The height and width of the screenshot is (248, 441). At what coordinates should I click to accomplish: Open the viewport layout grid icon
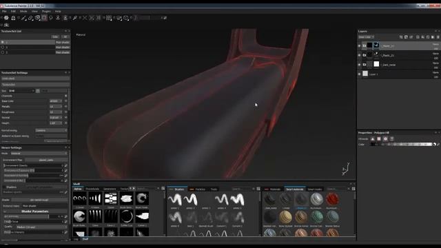(x=109, y=18)
